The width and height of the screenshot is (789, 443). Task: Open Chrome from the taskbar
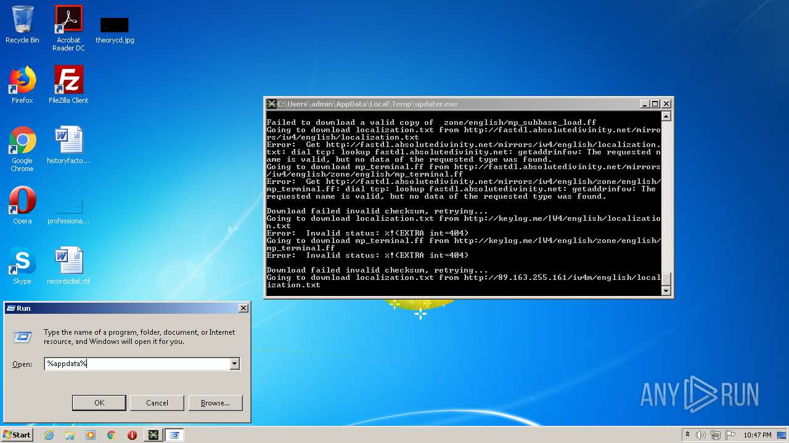point(111,435)
